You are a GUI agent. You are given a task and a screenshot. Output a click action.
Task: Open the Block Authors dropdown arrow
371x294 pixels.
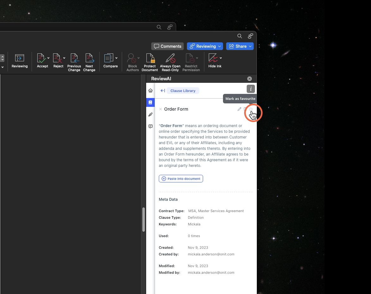tap(139, 58)
